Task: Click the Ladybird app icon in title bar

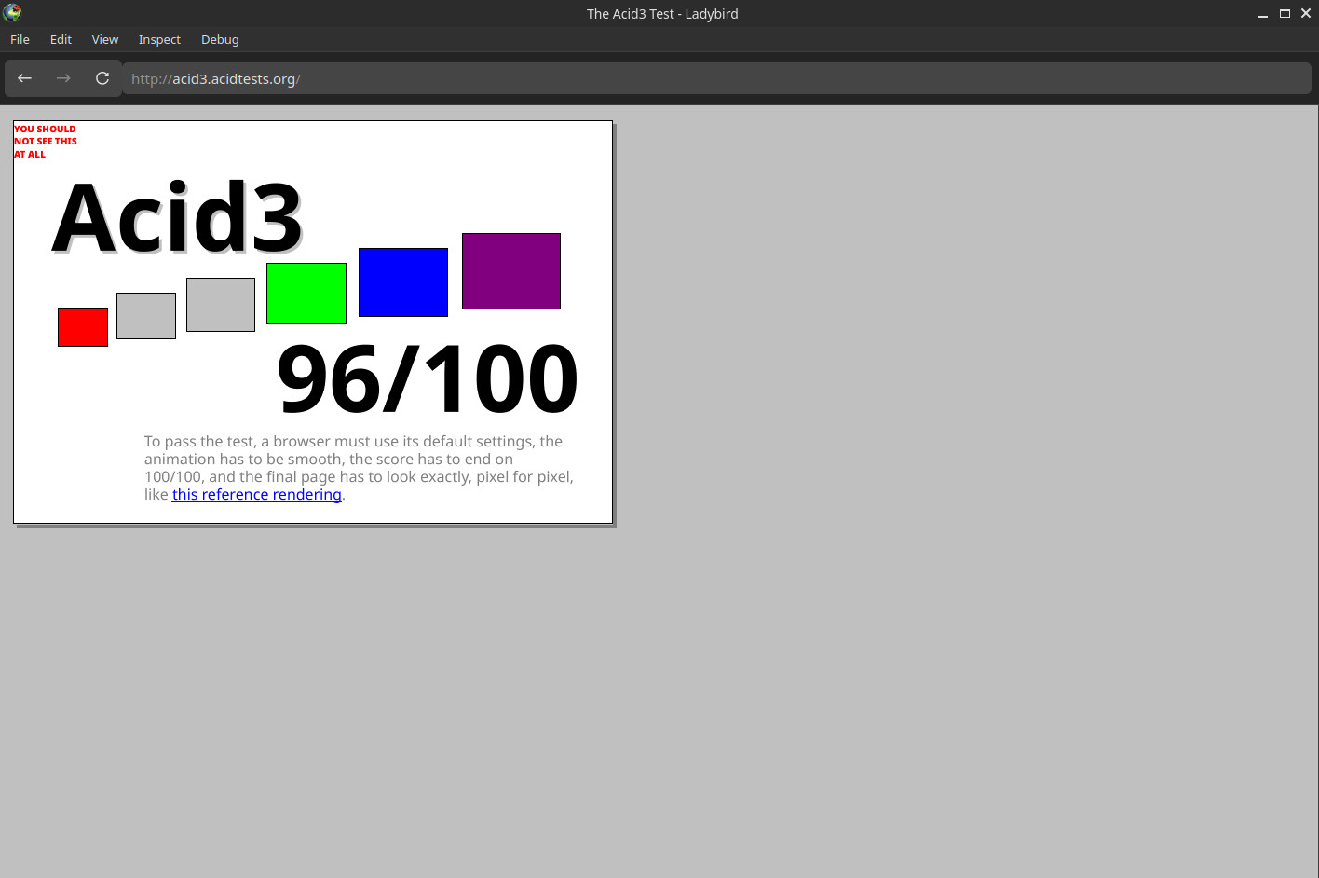Action: [x=12, y=13]
